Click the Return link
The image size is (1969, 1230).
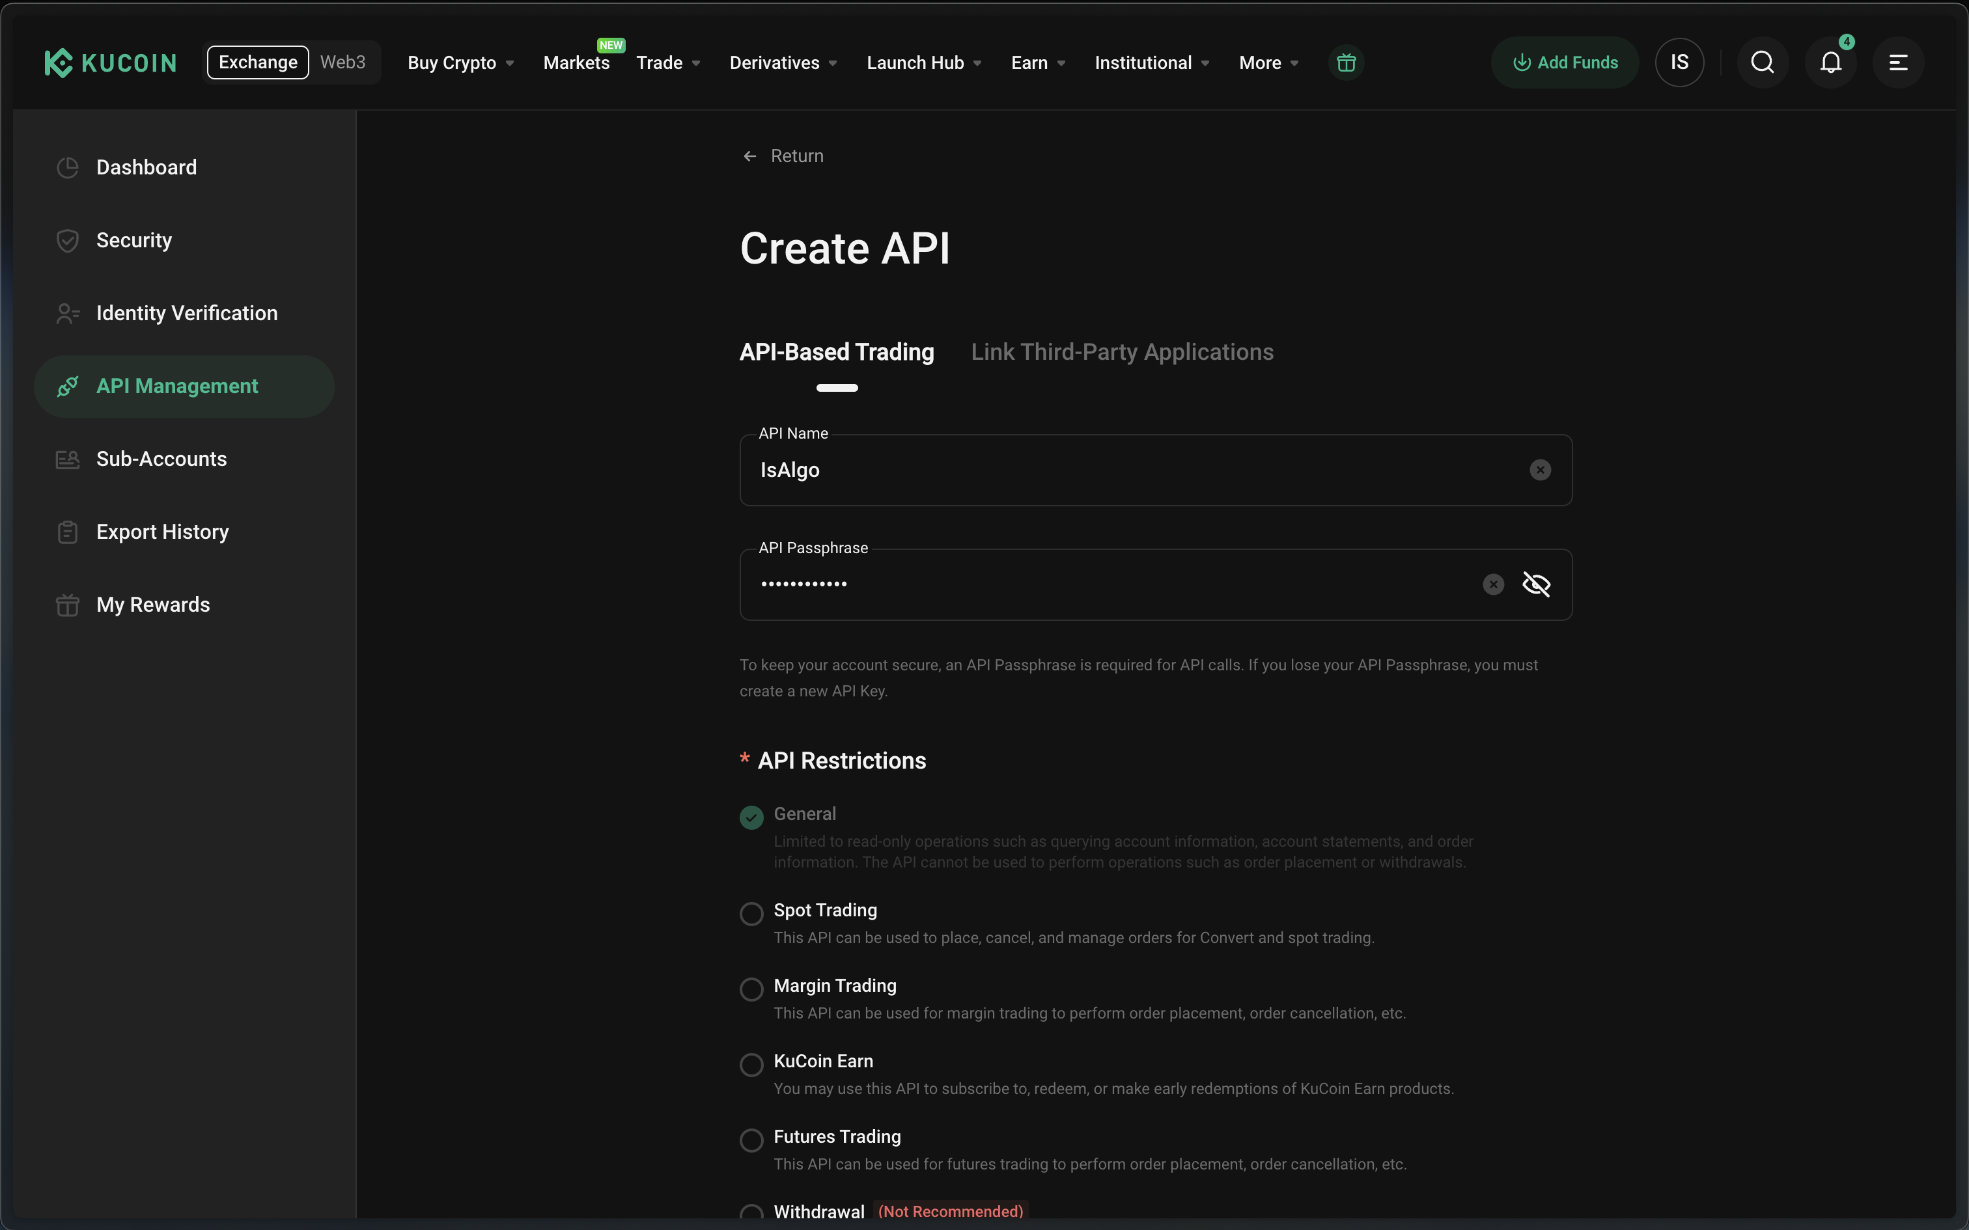(796, 156)
